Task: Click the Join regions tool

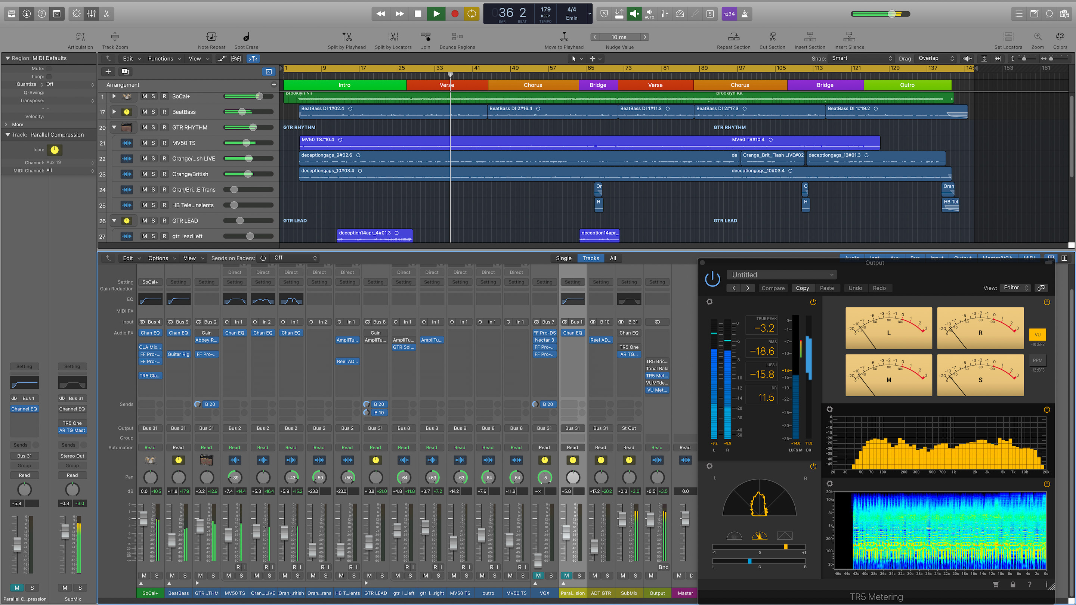Action: [x=426, y=40]
